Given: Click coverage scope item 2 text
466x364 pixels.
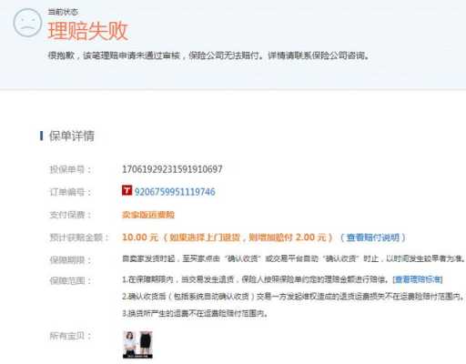Looking at the screenshot, I should tap(293, 296).
